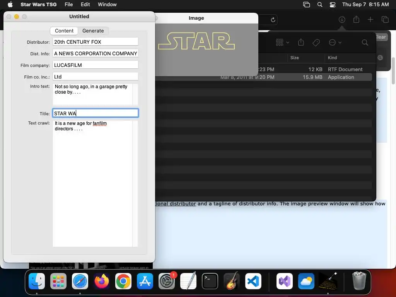The height and width of the screenshot is (297, 396).
Task: Open TextEdit from the Dock
Action: click(188, 281)
